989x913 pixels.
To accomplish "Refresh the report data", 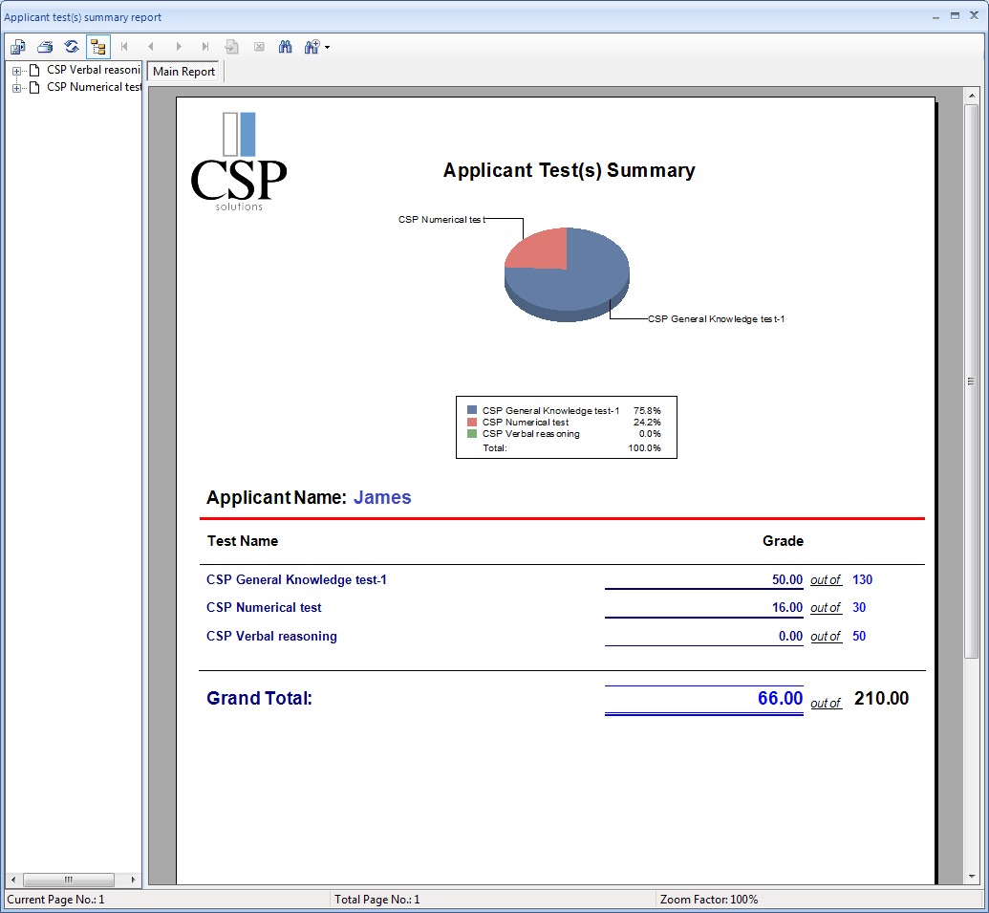I will 72,46.
